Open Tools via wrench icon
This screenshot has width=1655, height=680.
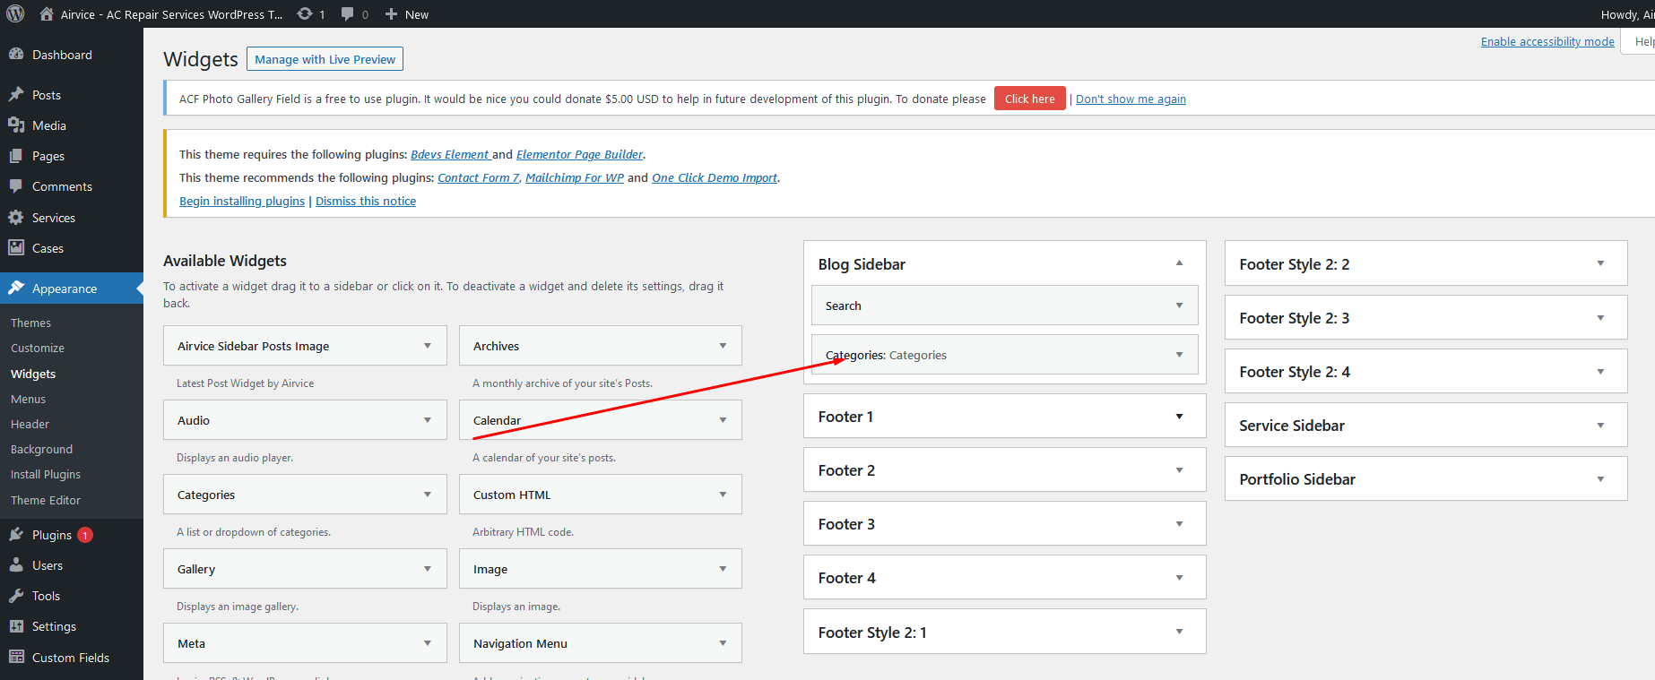pyautogui.click(x=16, y=596)
